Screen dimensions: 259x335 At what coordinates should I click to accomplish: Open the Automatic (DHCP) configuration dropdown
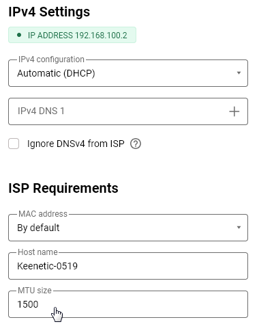click(128, 73)
